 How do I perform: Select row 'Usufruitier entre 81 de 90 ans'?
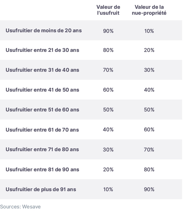click(x=91, y=169)
